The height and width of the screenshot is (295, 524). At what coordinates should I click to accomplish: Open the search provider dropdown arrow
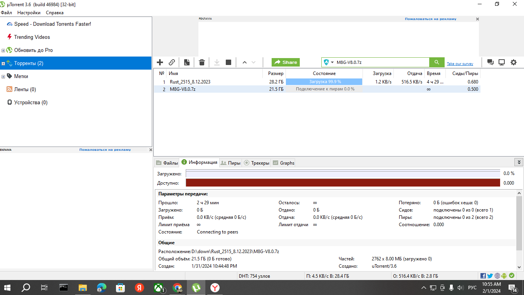pos(332,62)
